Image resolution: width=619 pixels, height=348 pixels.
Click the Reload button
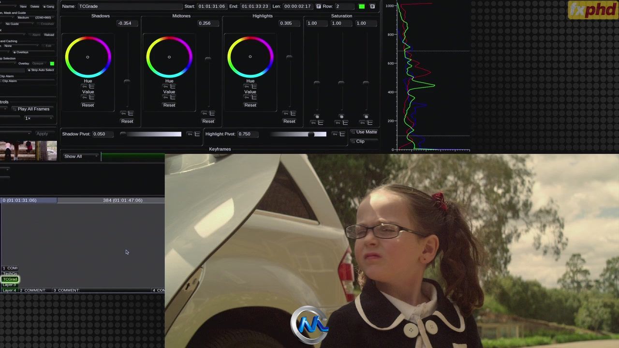click(49, 35)
